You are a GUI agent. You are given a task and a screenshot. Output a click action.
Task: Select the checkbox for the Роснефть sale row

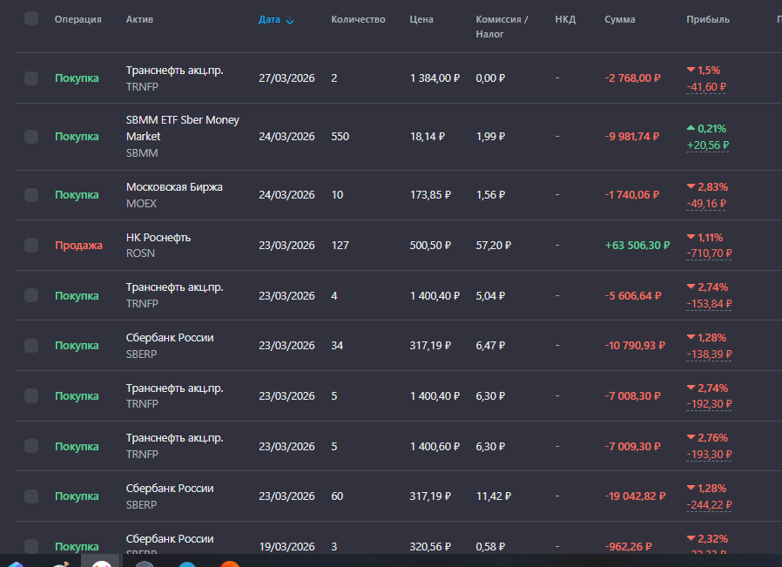click(31, 246)
